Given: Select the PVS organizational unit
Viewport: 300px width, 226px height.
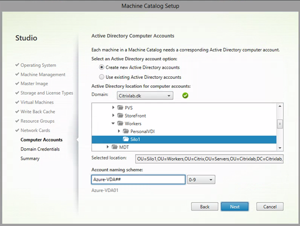Looking at the screenshot, I should click(x=128, y=108).
